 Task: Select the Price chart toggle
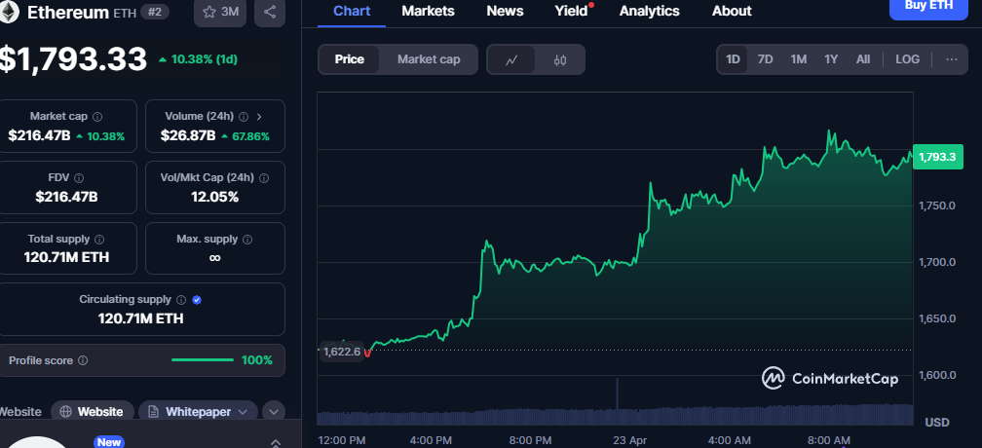(x=350, y=59)
